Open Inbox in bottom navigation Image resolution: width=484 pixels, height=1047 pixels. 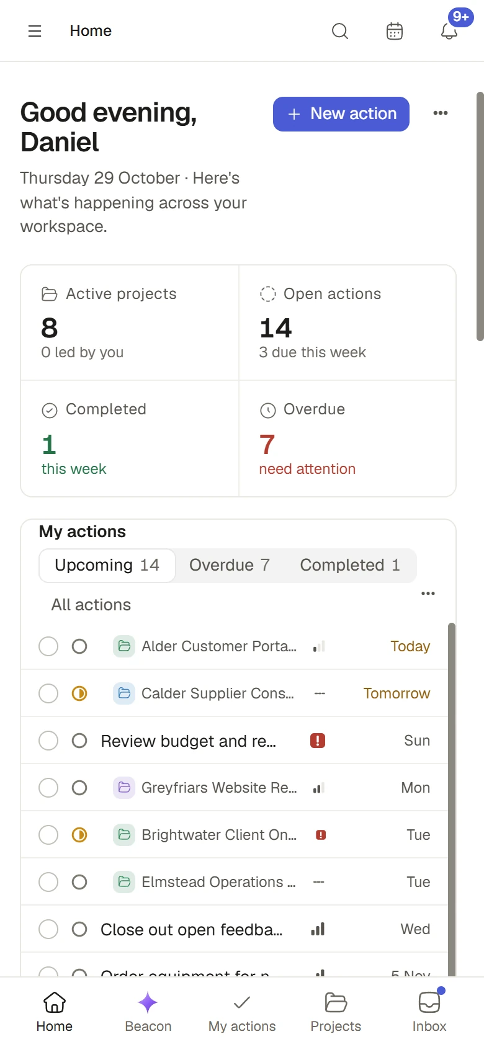coord(429,1012)
